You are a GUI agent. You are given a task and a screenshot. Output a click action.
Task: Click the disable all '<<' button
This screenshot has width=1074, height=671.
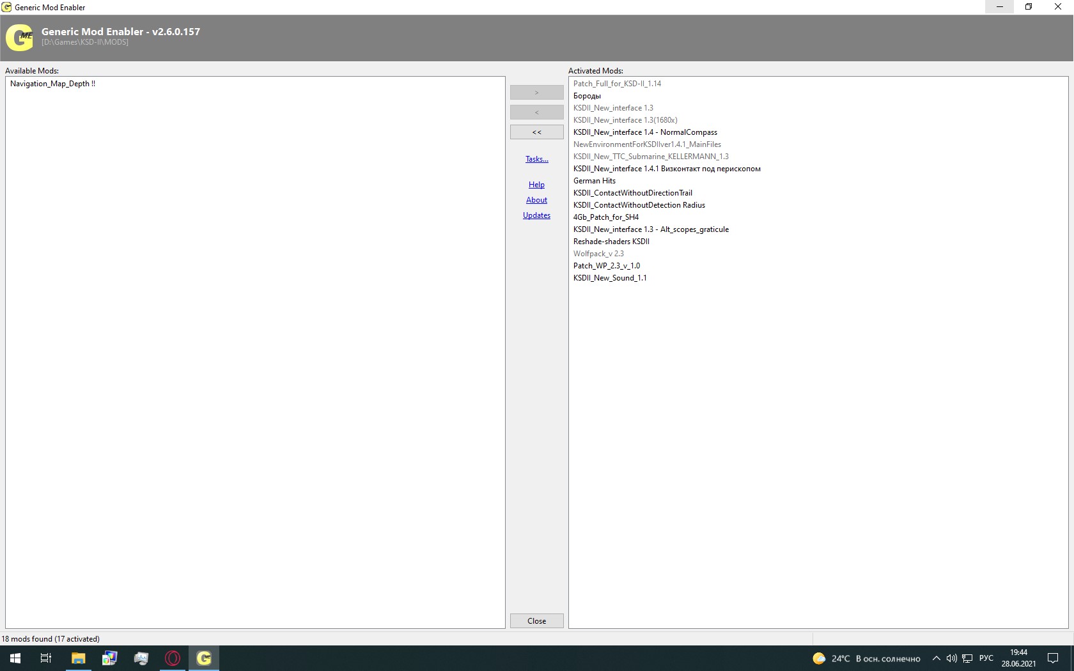537,132
